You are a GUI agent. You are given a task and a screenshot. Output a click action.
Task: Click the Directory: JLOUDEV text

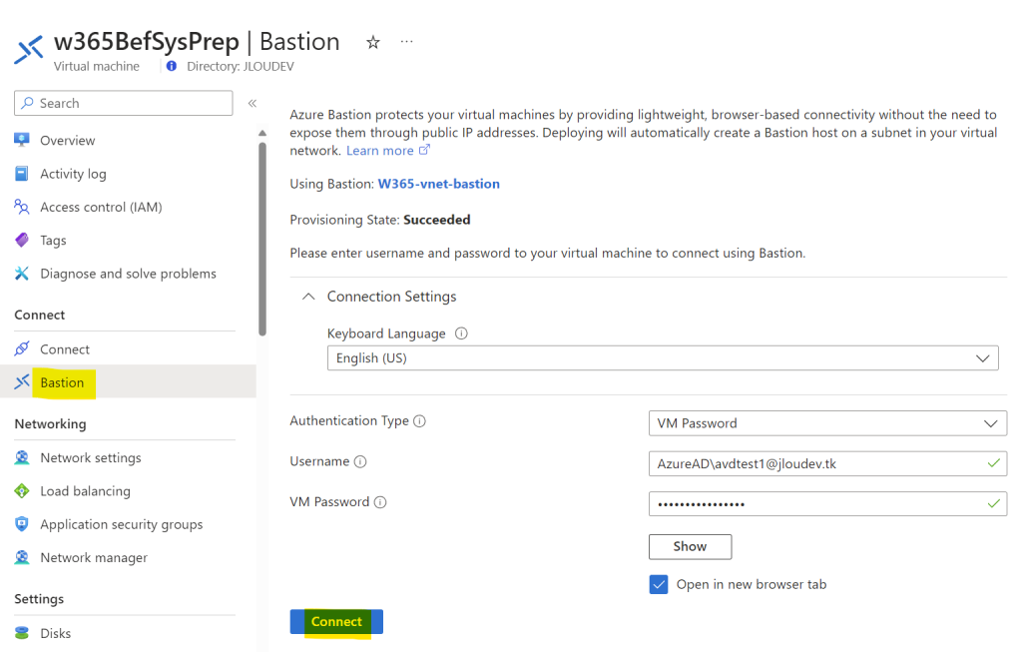click(x=241, y=67)
